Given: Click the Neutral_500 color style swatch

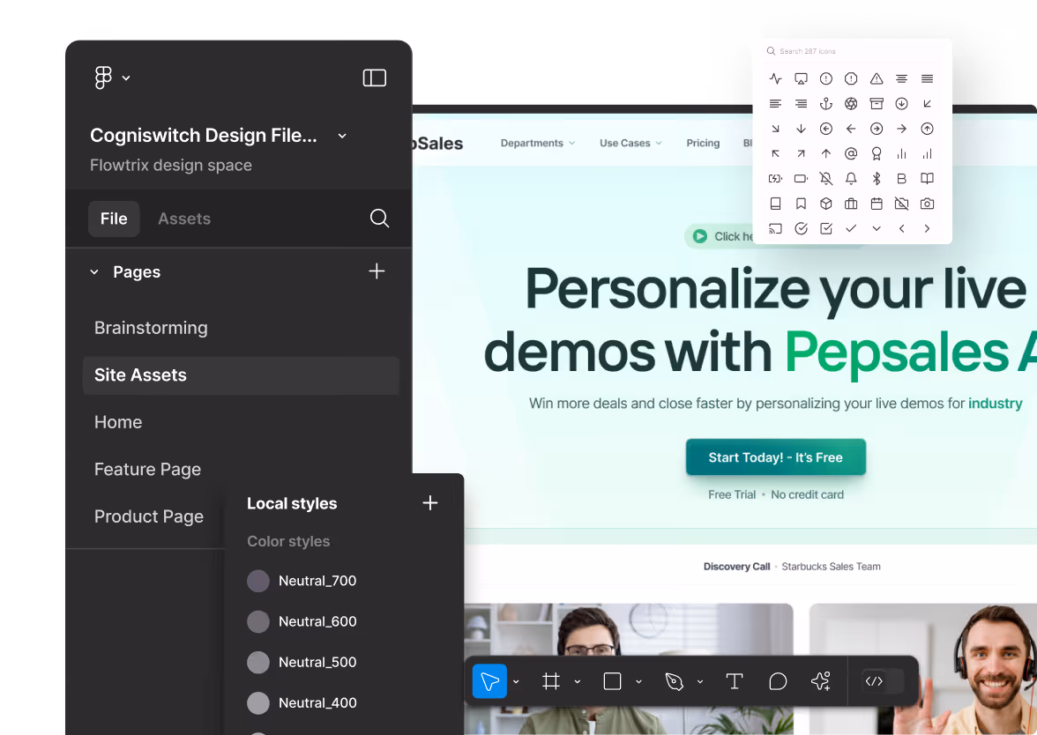Looking at the screenshot, I should (x=257, y=663).
